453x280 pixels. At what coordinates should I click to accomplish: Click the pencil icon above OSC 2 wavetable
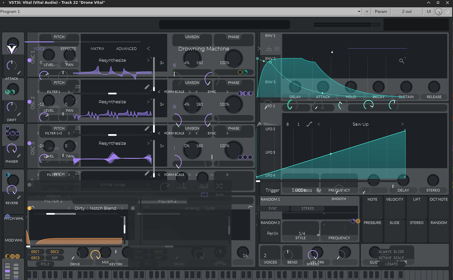click(x=147, y=87)
